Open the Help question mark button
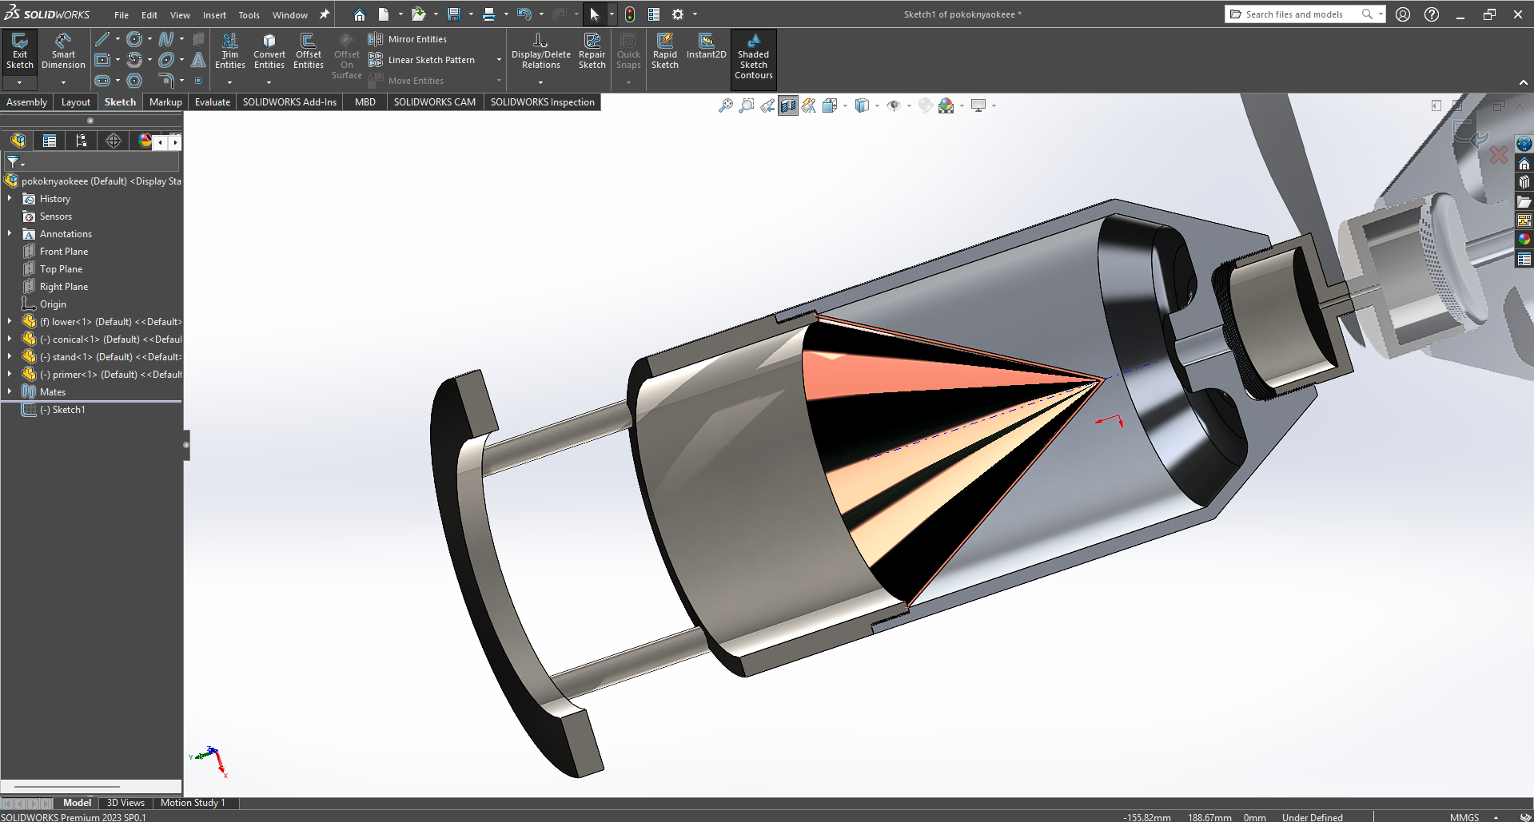This screenshot has height=822, width=1534. click(1432, 14)
